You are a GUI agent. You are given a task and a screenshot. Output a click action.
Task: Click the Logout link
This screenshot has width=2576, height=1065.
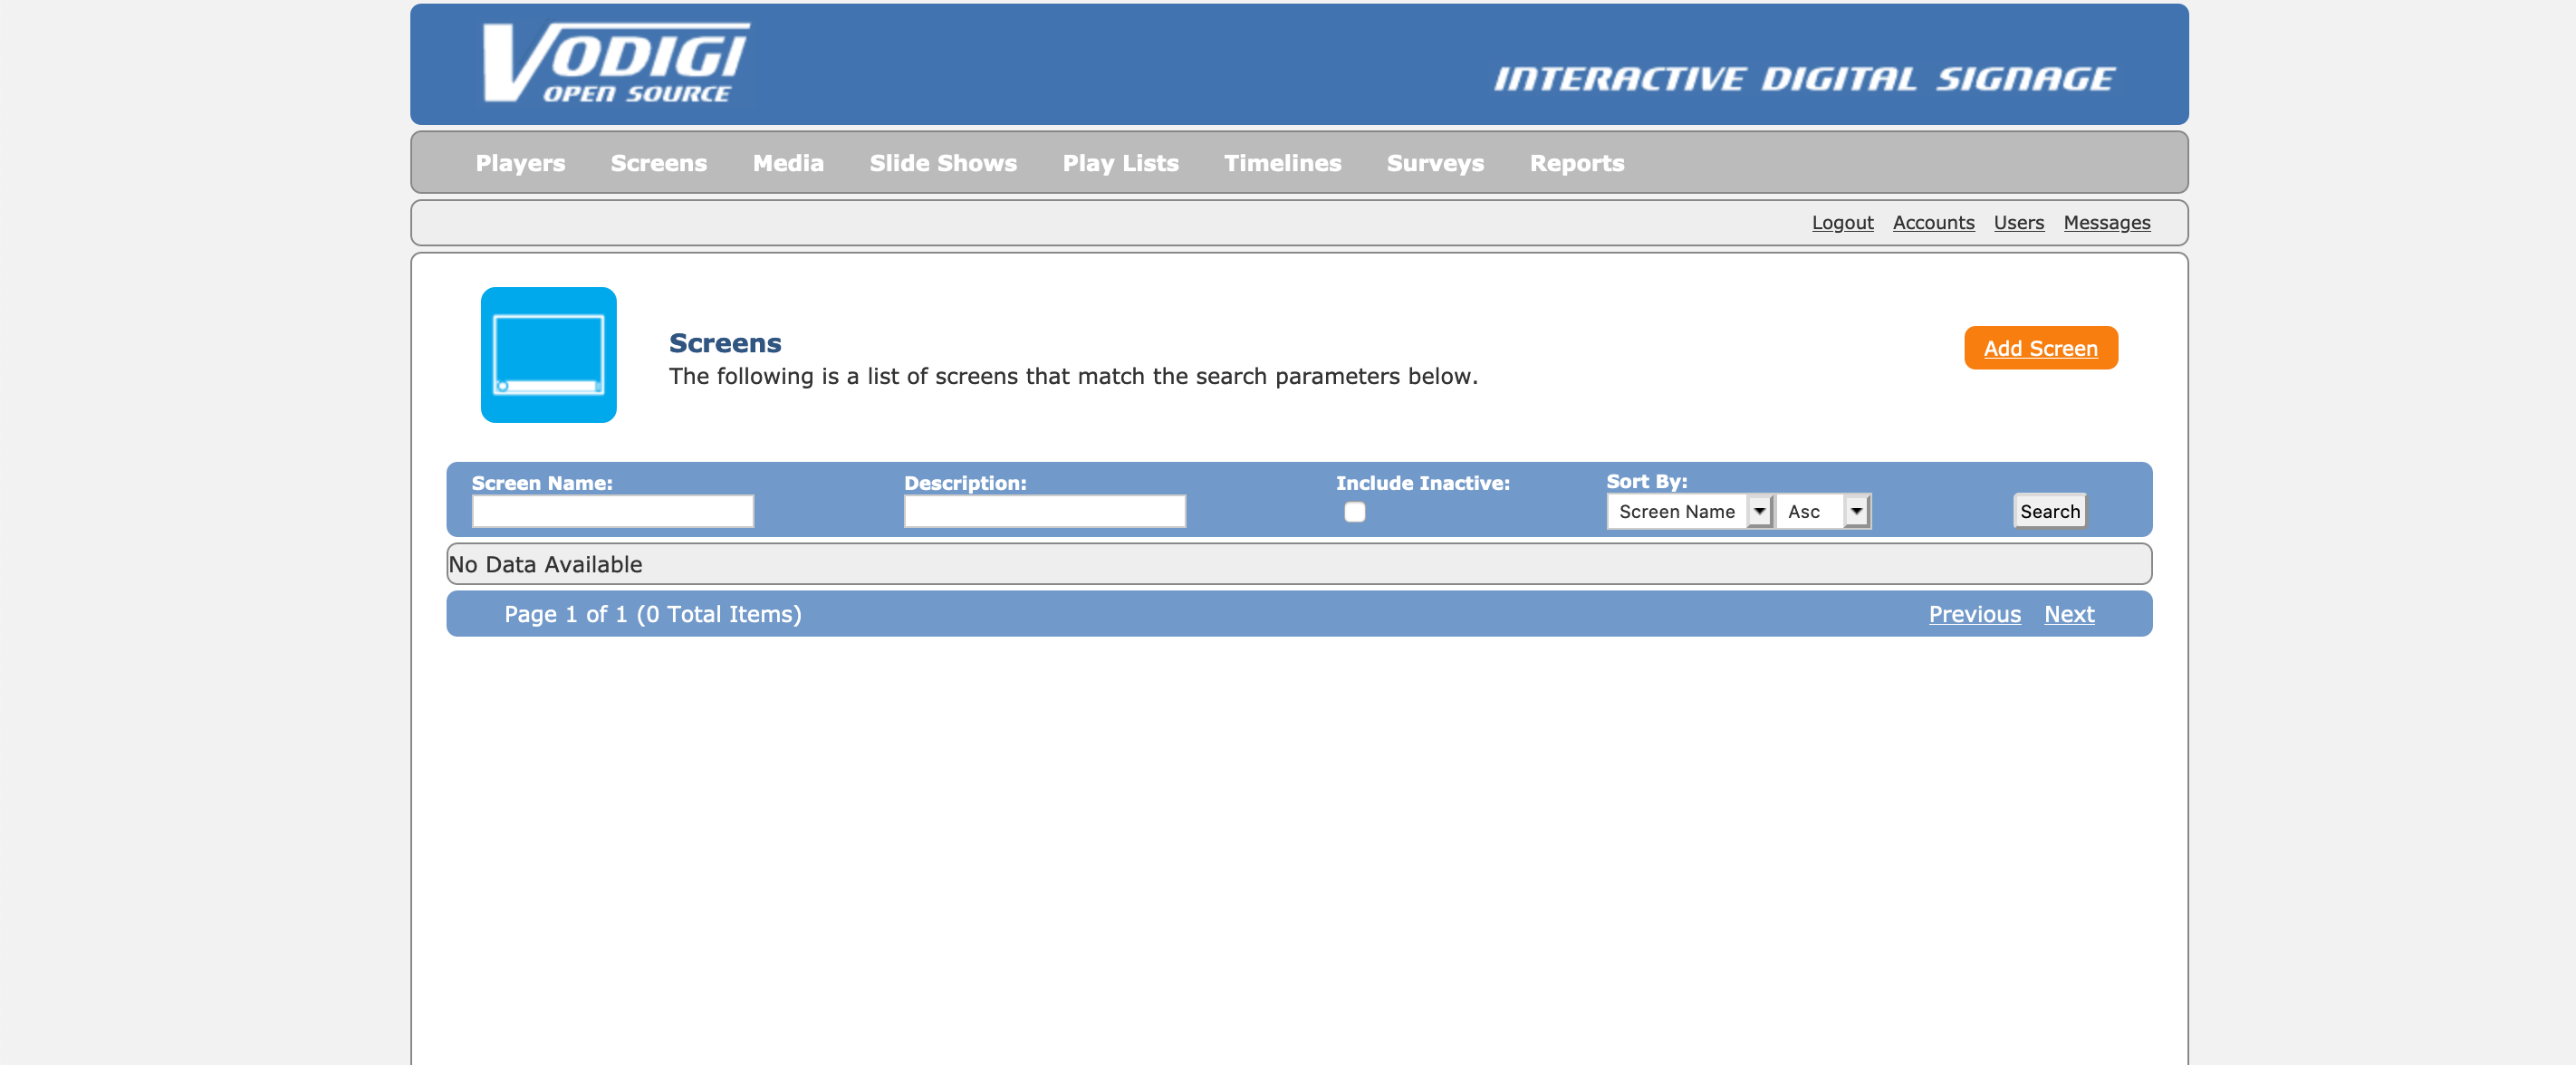click(x=1842, y=222)
